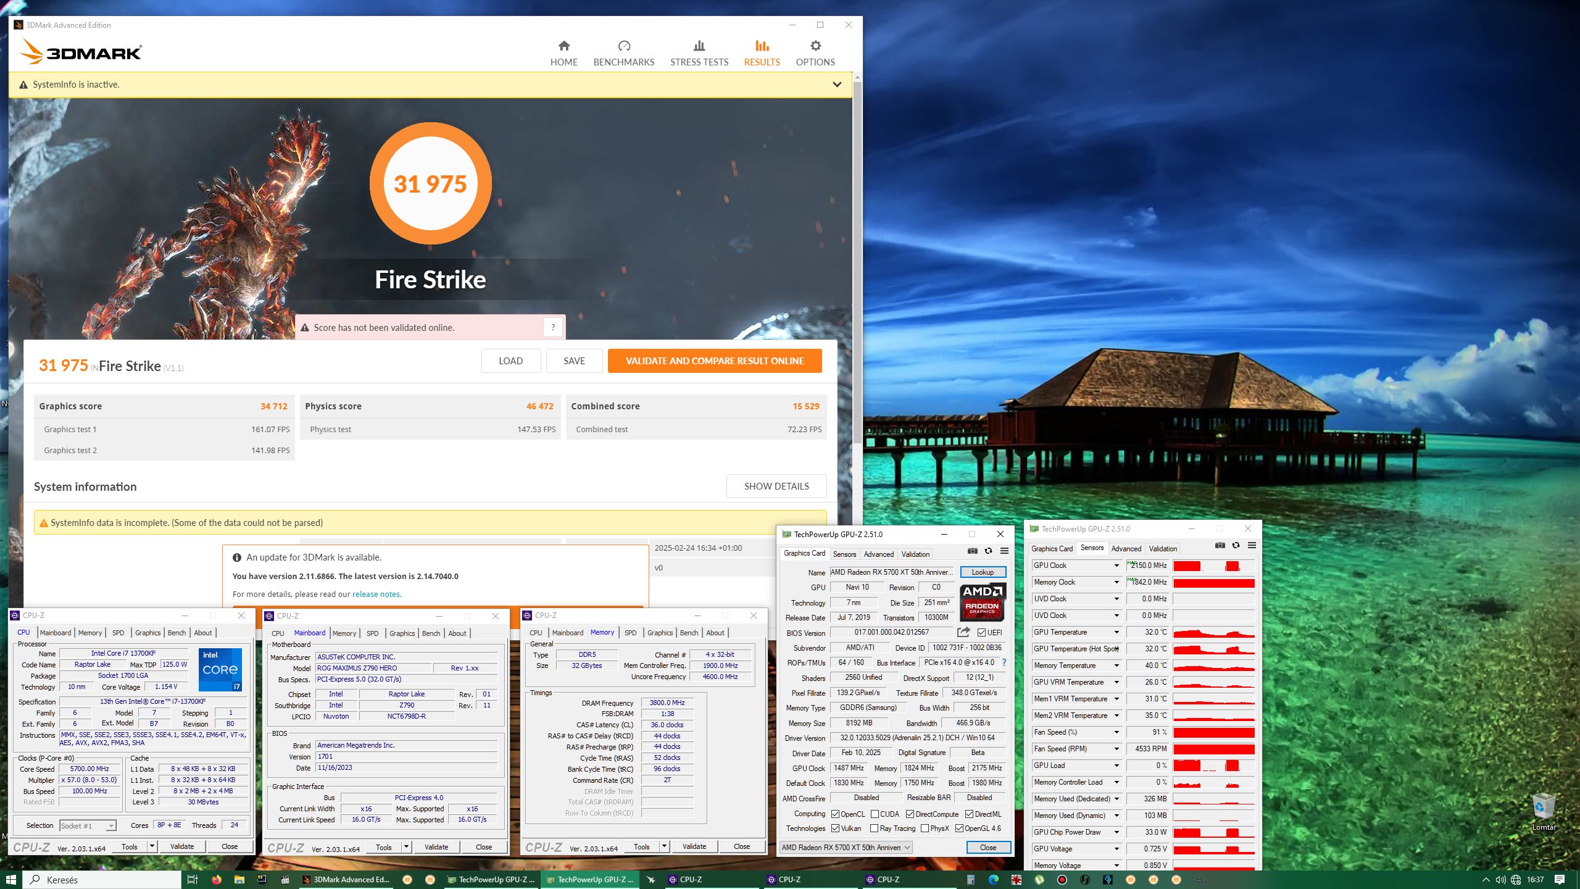Open hamburger menu in GPU-Z Sensors window

coord(1252,545)
